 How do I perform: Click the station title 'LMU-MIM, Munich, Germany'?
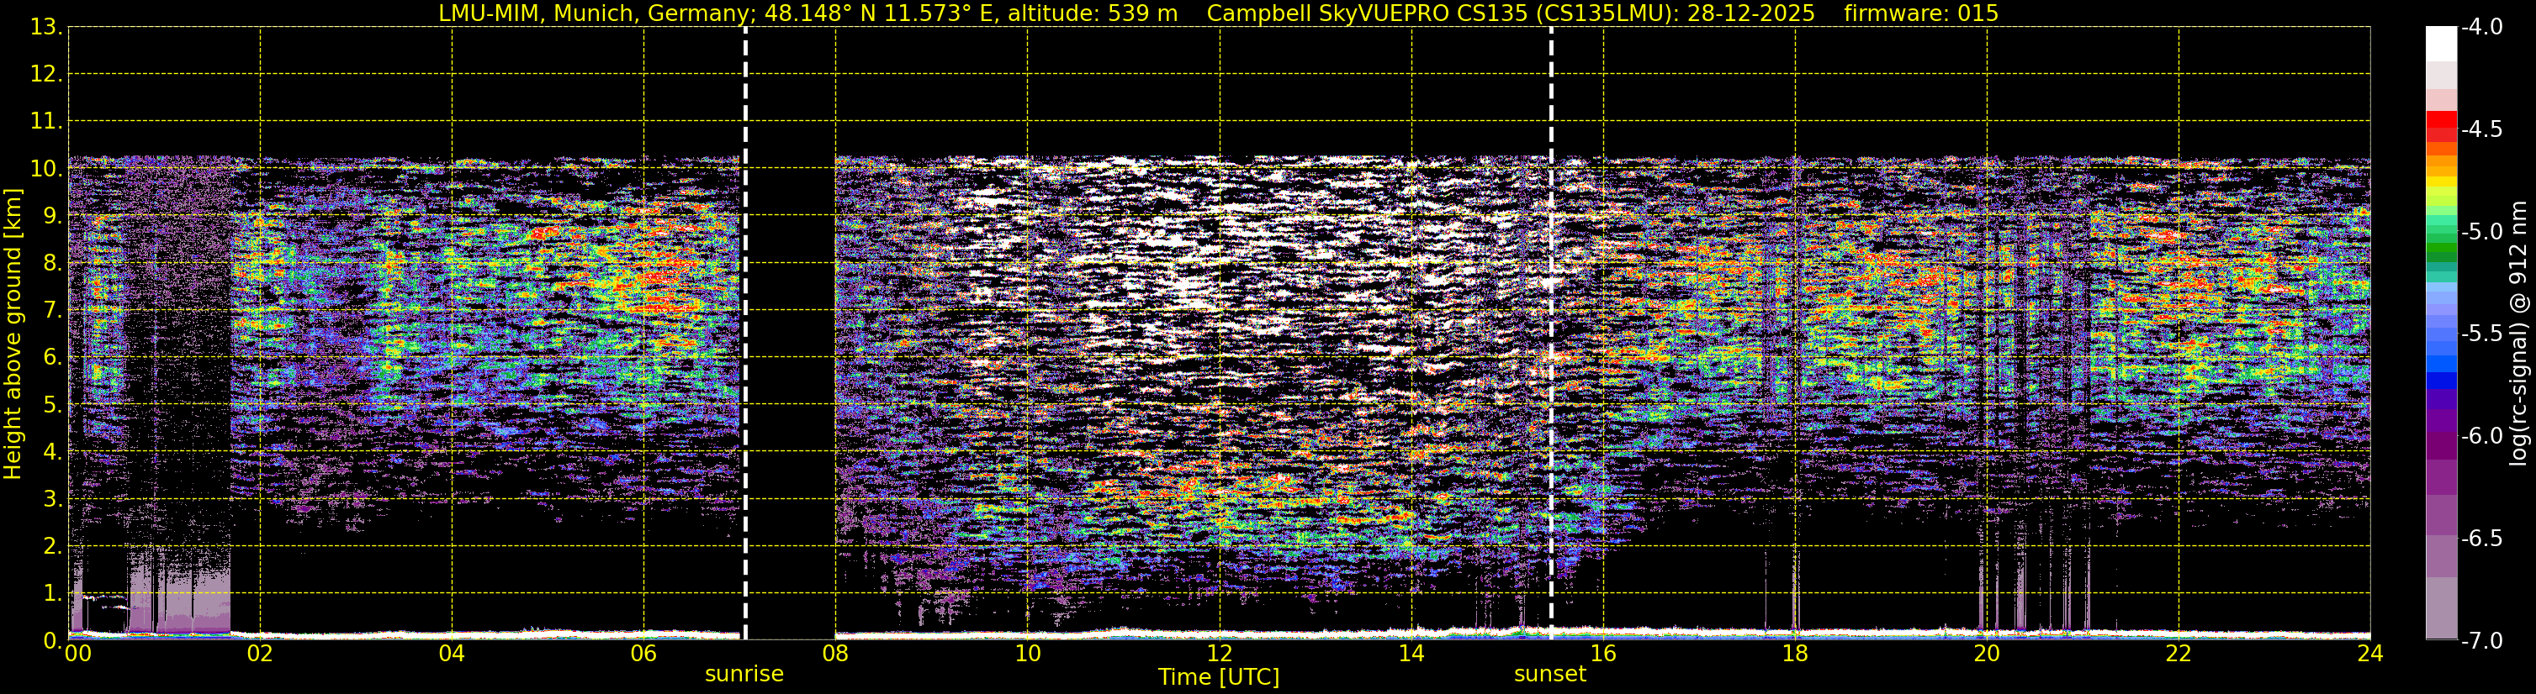coord(596,13)
